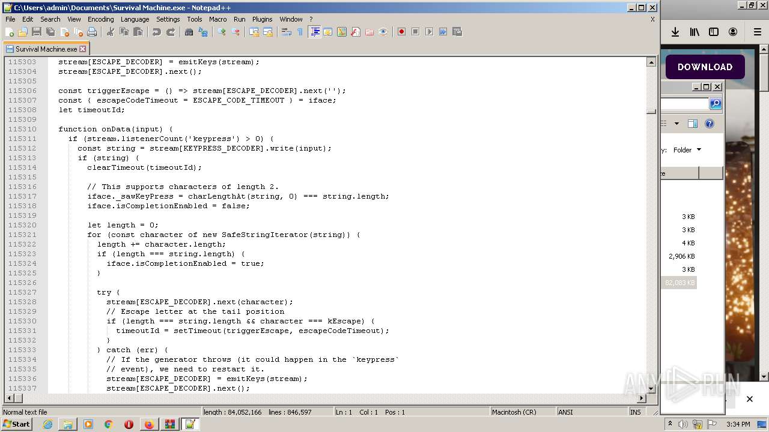
Task: Open the Macro menu
Action: pyautogui.click(x=217, y=19)
